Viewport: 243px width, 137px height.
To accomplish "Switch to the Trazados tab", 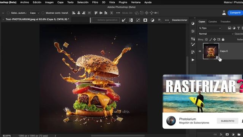I will (x=225, y=22).
